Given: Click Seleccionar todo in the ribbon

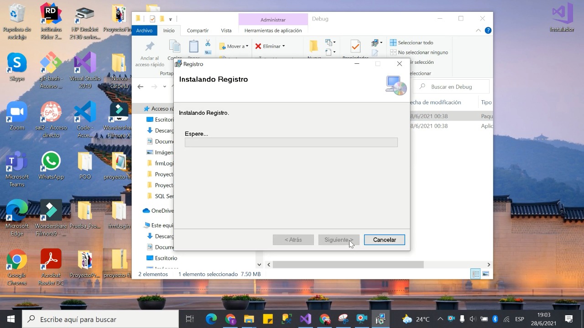Looking at the screenshot, I should point(412,42).
